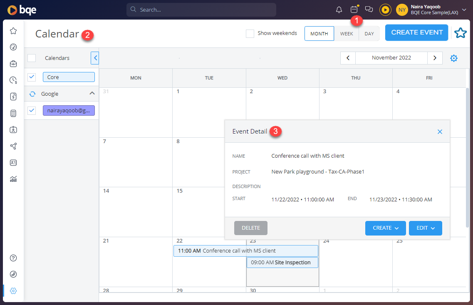Collapse the Google calendars section

point(92,94)
